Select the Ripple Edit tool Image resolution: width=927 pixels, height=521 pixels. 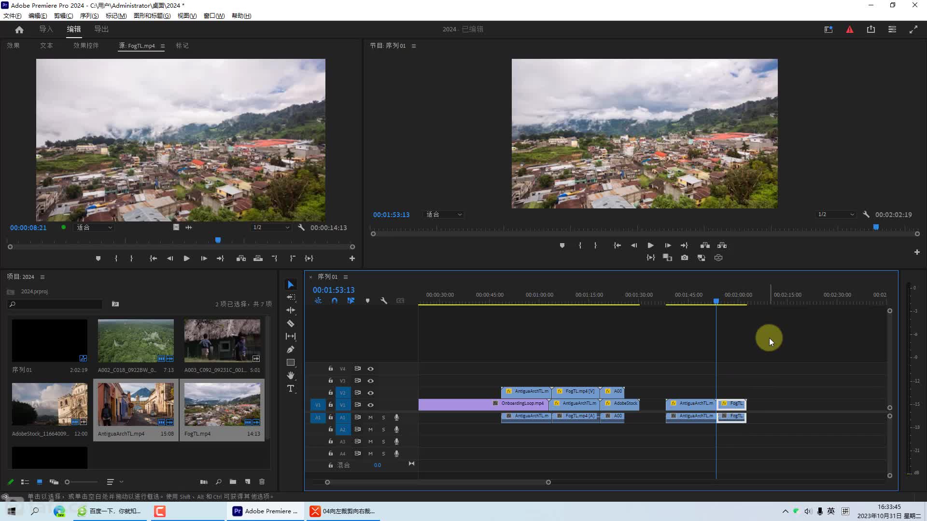coord(291,310)
